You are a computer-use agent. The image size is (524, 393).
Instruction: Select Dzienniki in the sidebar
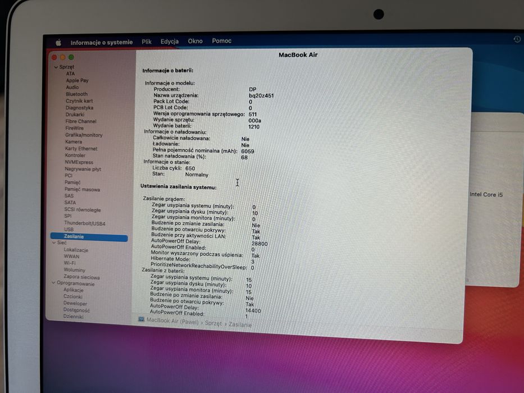73,317
